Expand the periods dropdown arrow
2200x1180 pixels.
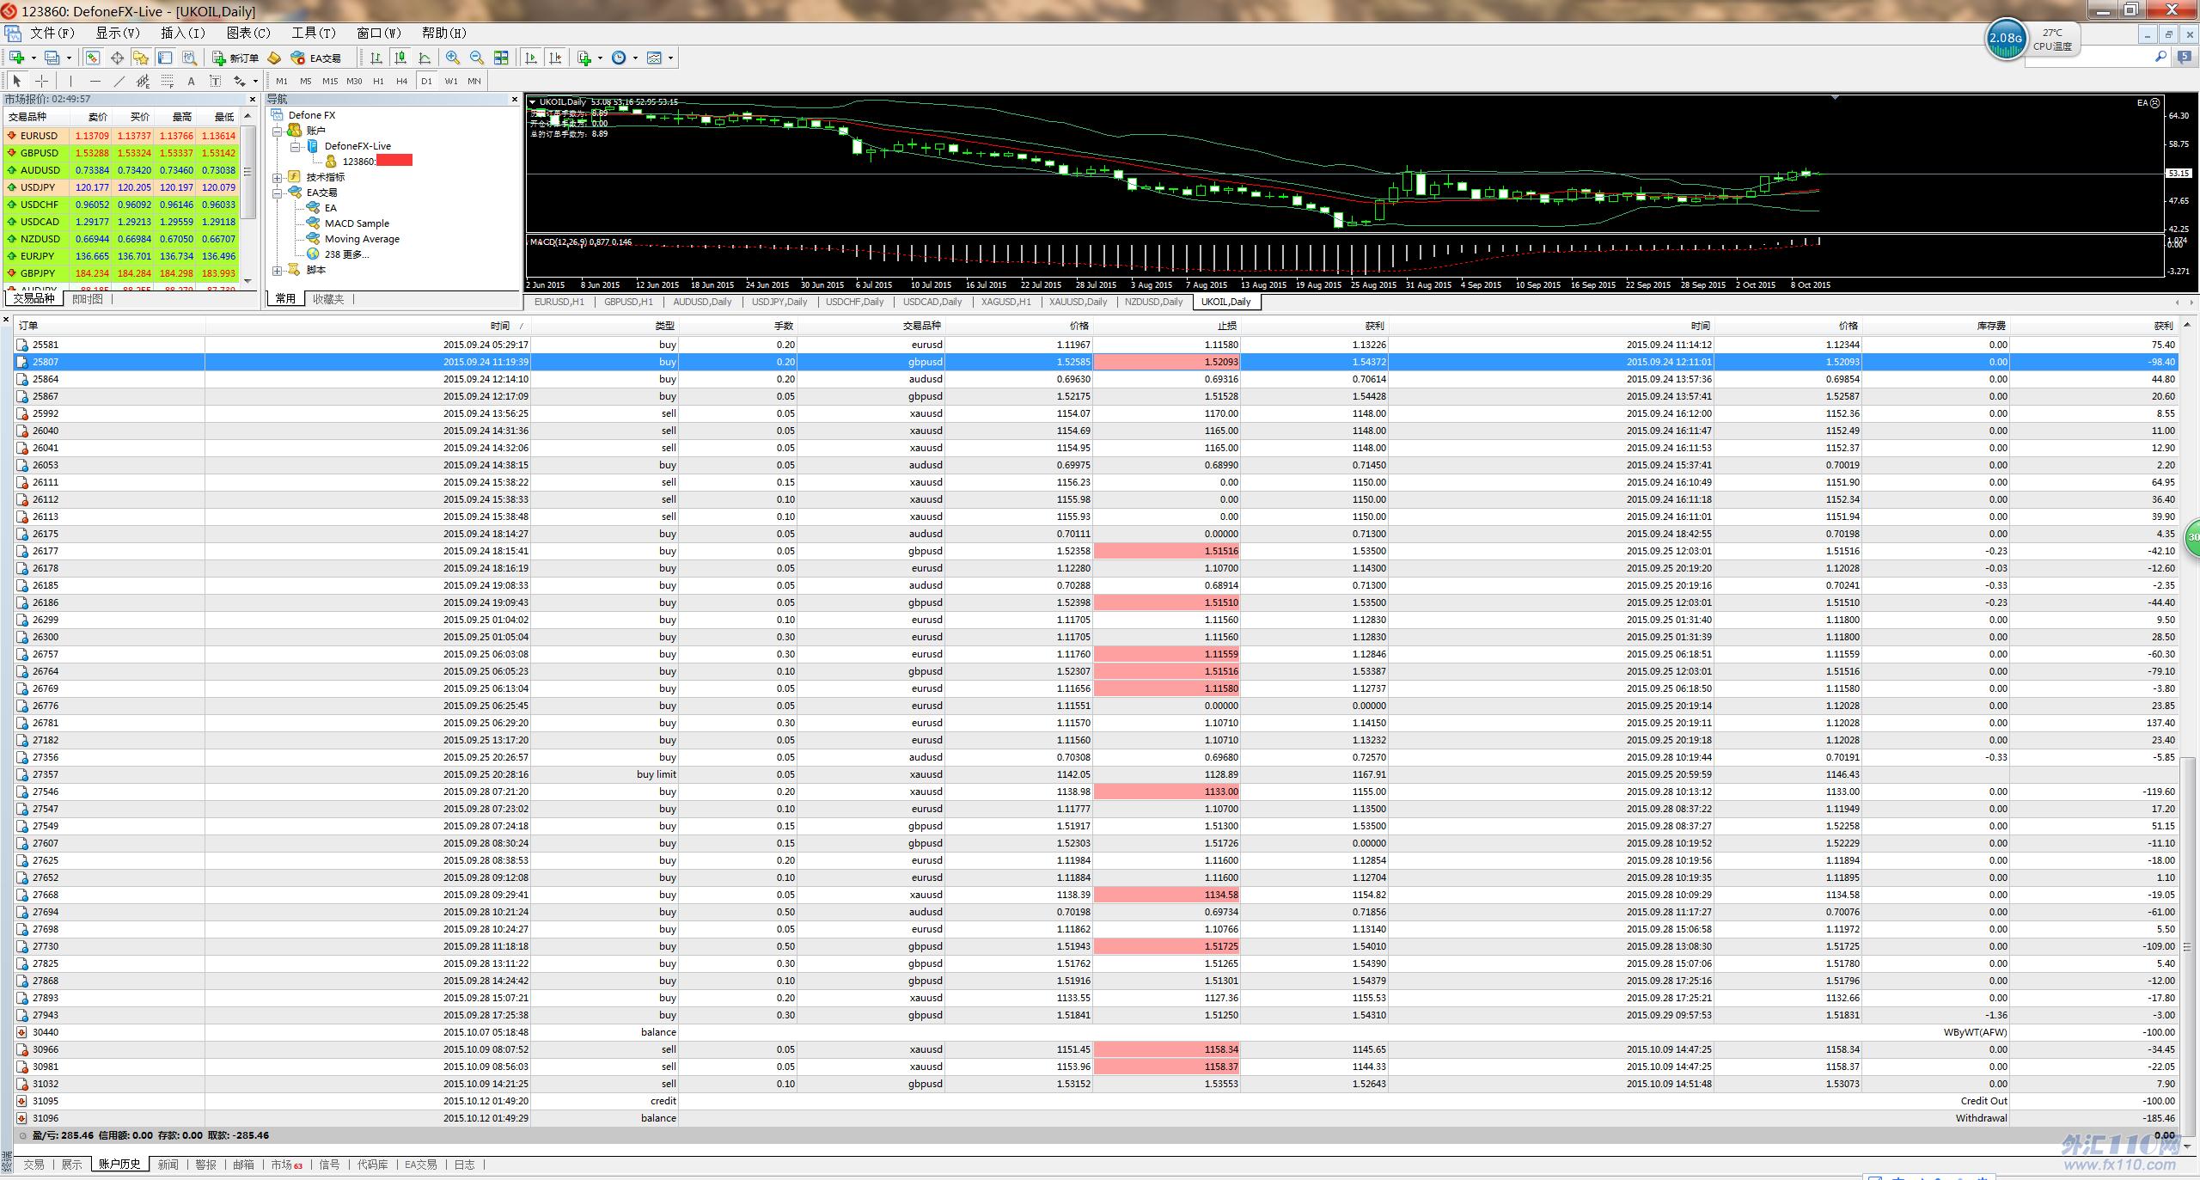pyautogui.click(x=635, y=58)
